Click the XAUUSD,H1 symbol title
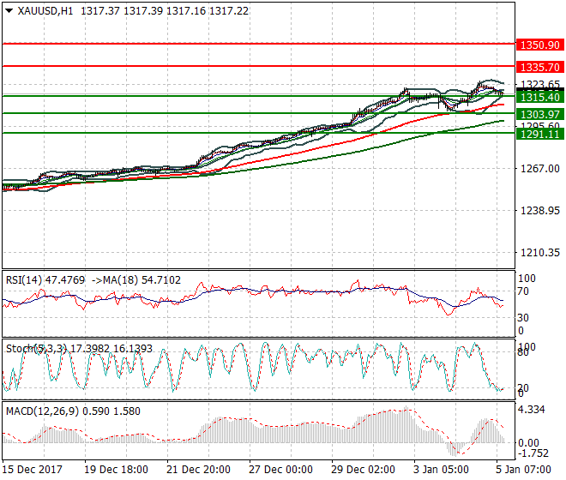The image size is (566, 480). (45, 11)
